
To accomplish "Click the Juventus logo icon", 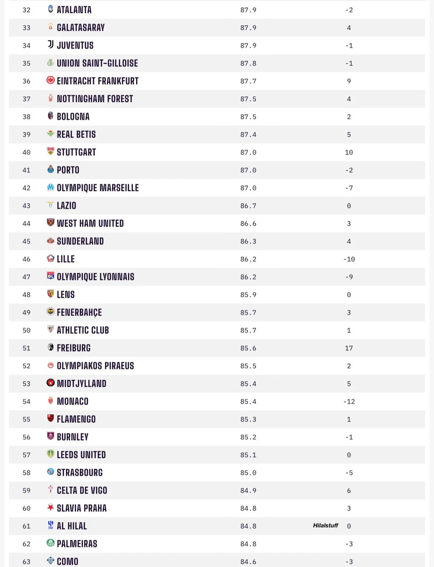I will [x=51, y=45].
